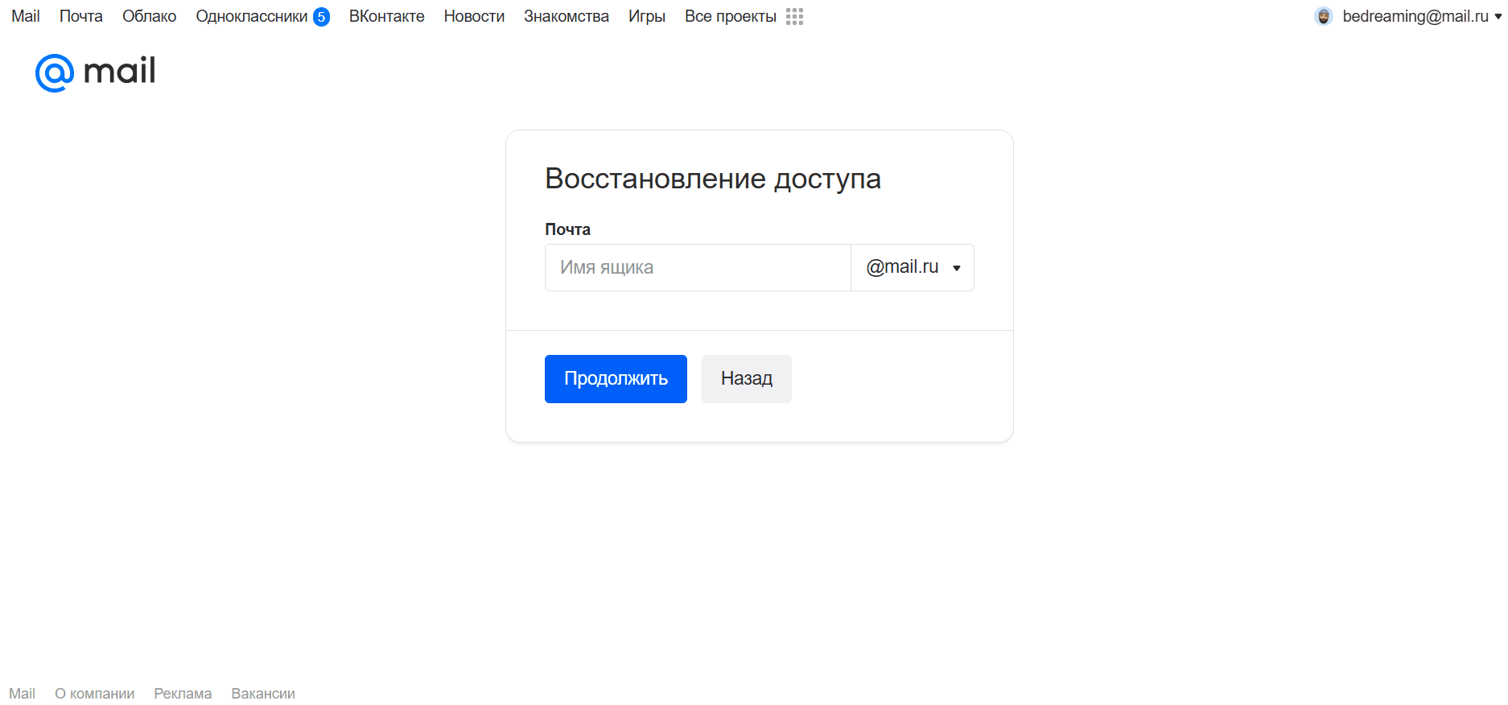Open Новости in the top navigation

[474, 16]
